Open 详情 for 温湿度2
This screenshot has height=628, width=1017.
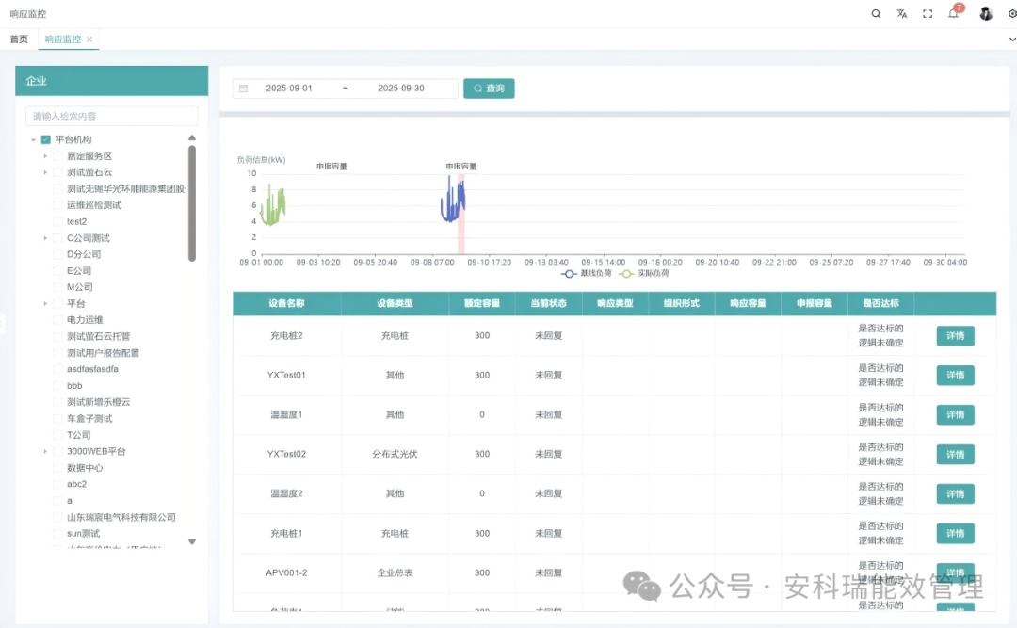[956, 494]
